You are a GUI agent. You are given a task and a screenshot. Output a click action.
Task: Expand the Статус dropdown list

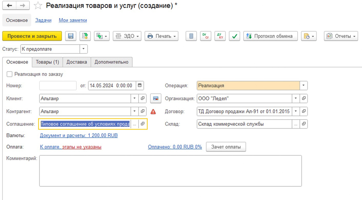tap(83, 49)
